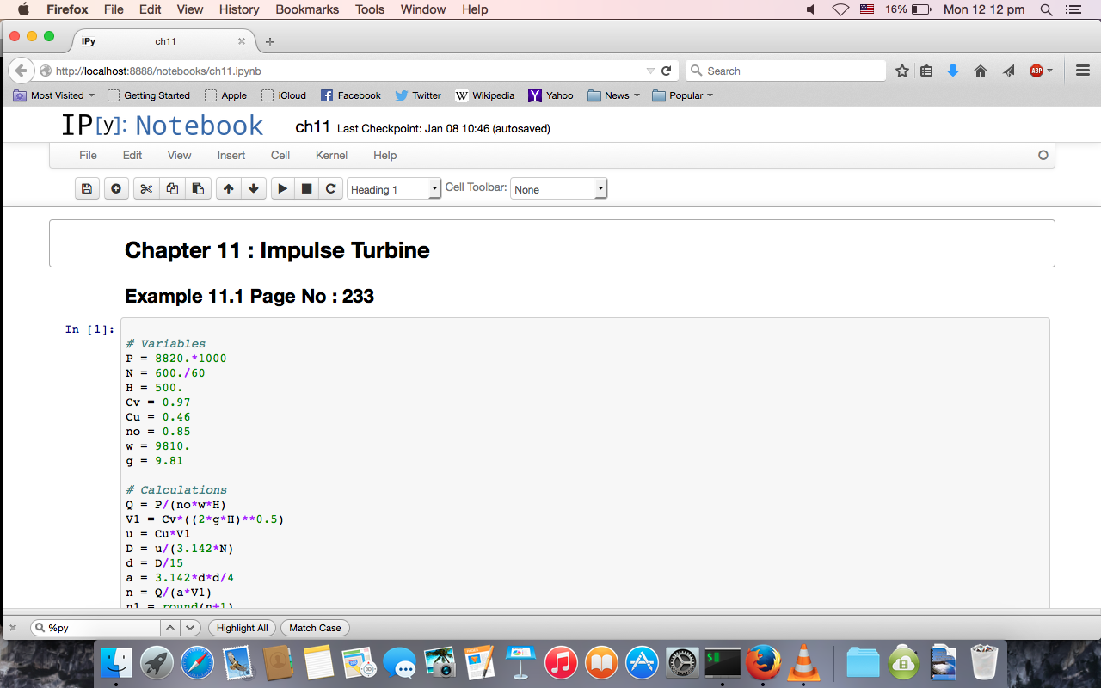Move cell down with the down arrow
The height and width of the screenshot is (688, 1101).
click(x=253, y=189)
